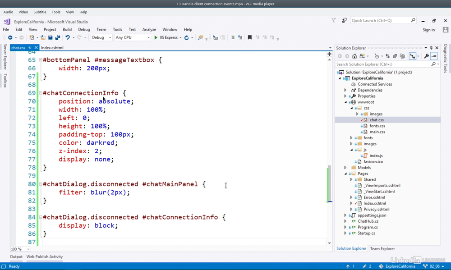Click Sync with Active Document icon

388,56
